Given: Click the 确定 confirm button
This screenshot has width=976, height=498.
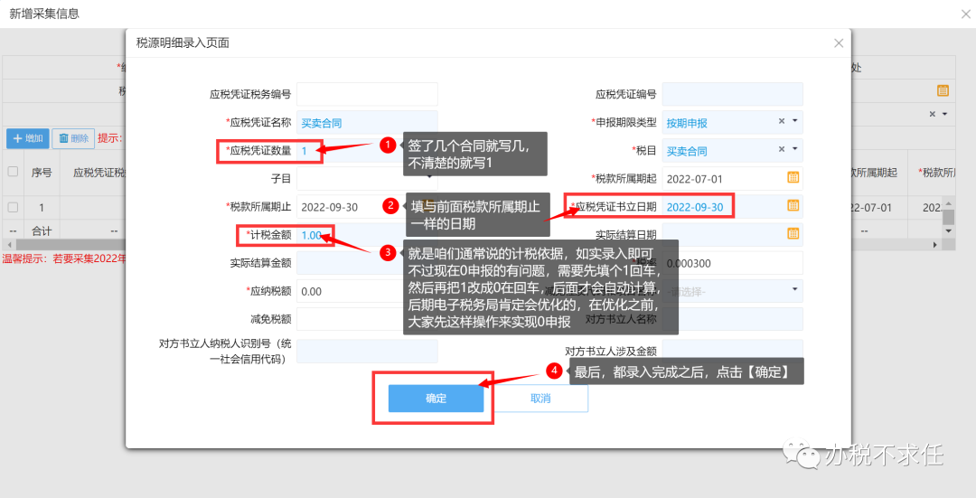Looking at the screenshot, I should tap(436, 399).
